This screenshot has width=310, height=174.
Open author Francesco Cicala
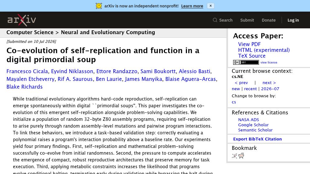click(27, 71)
